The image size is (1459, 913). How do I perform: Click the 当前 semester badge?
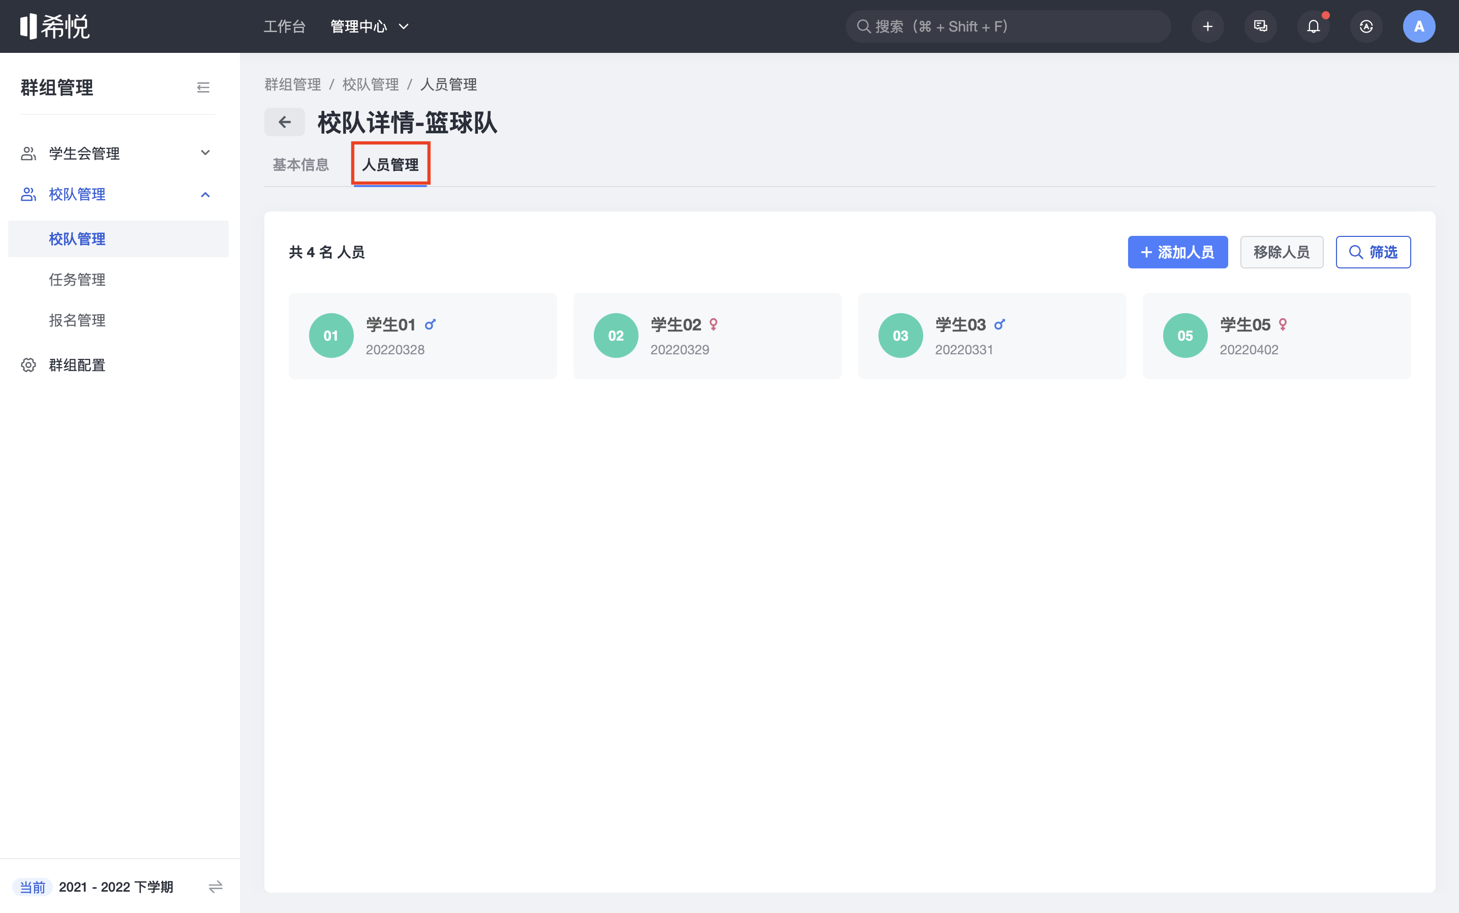tap(33, 887)
